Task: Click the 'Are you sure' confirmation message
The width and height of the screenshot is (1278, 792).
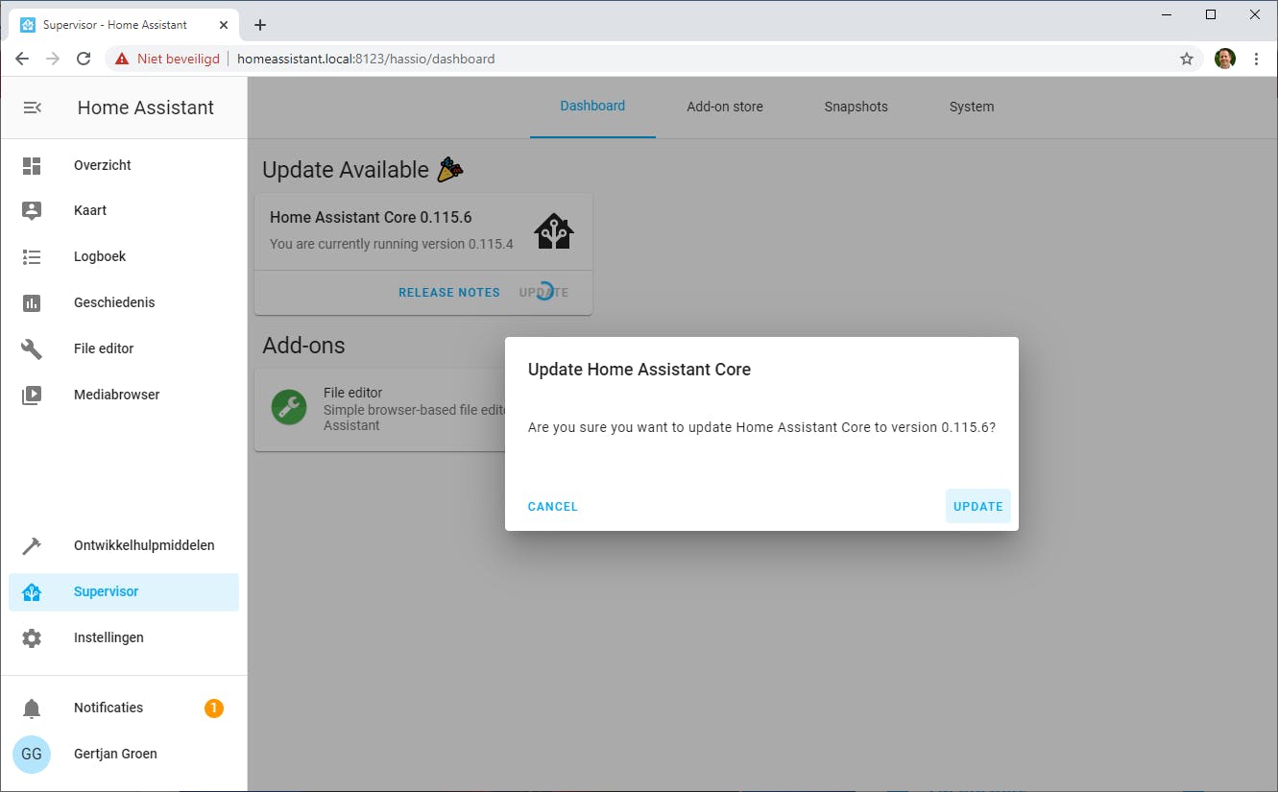Action: (x=761, y=427)
